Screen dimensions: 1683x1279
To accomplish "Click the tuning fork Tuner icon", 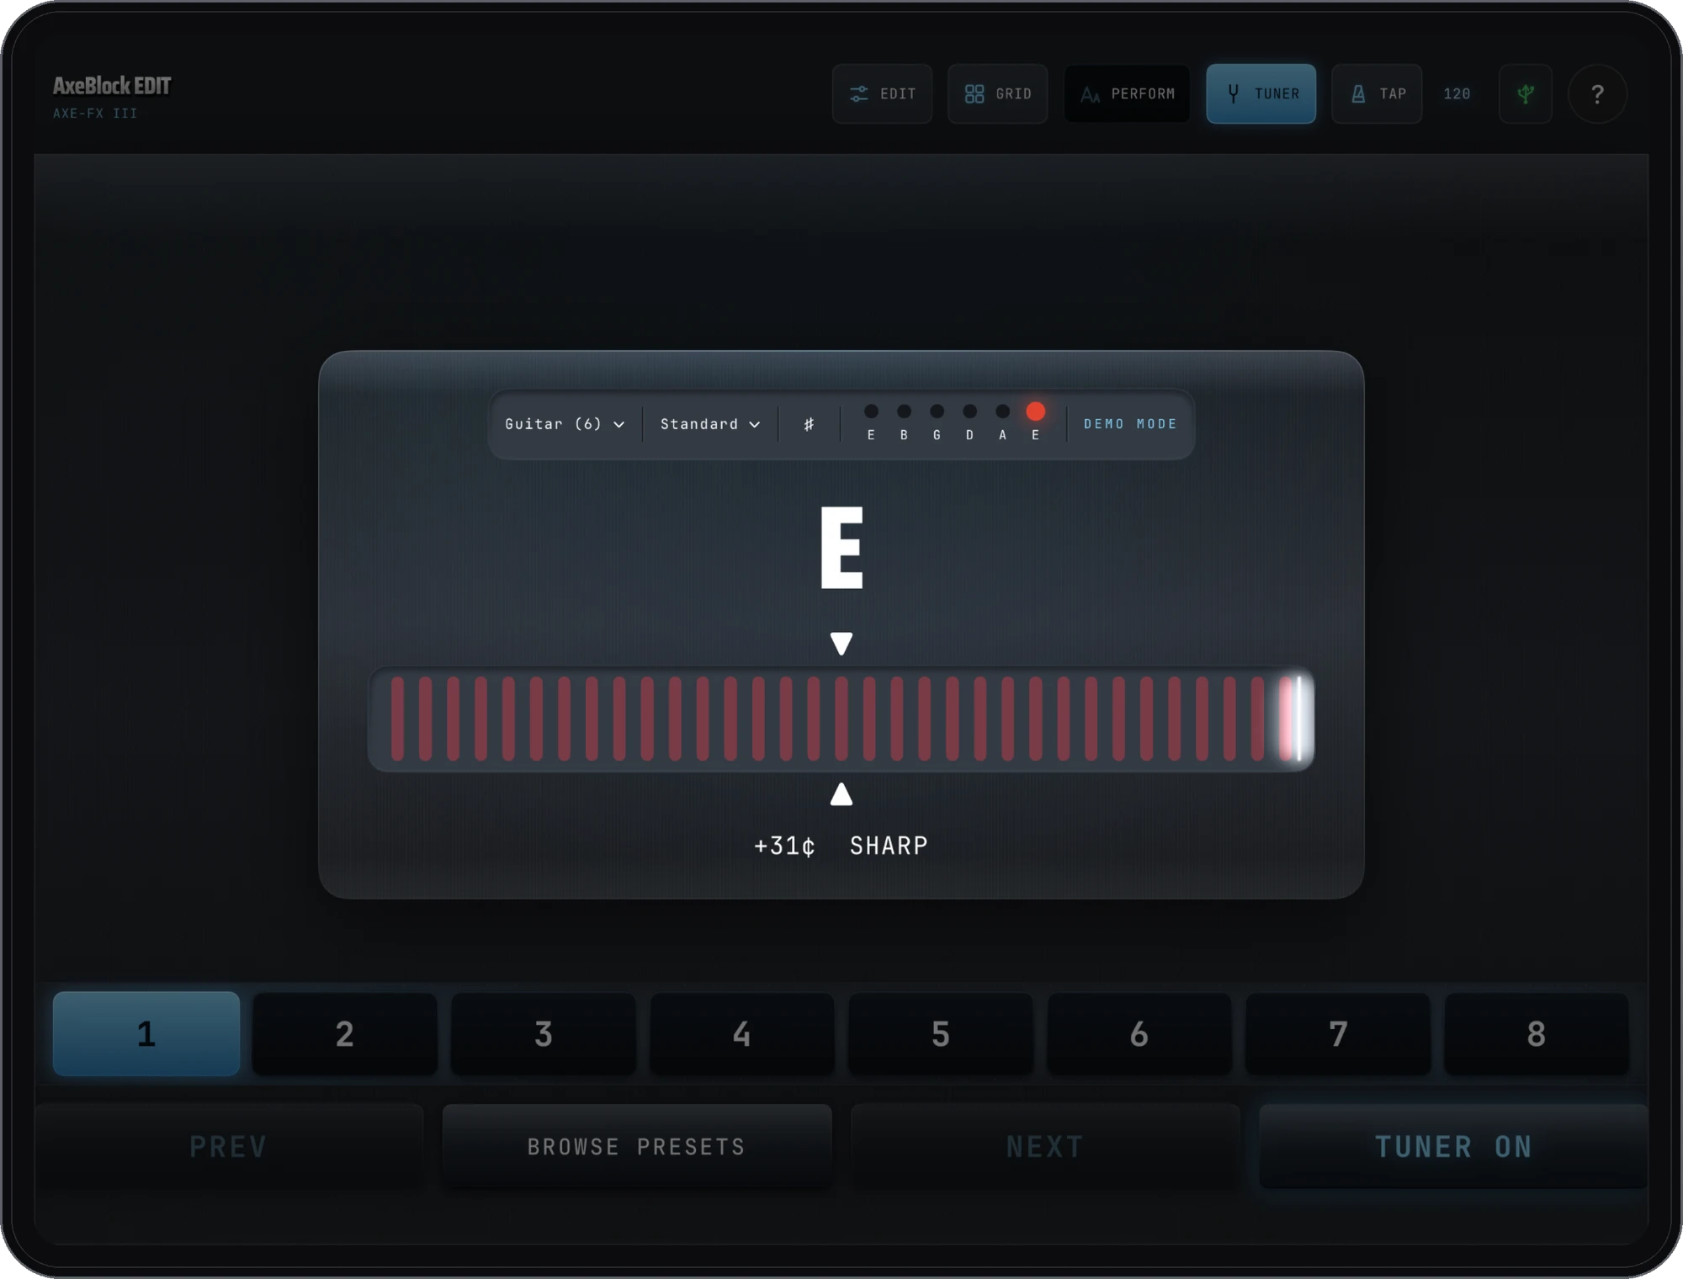I will point(1233,93).
